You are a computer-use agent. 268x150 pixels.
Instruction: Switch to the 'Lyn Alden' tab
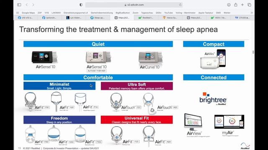click(74, 17)
